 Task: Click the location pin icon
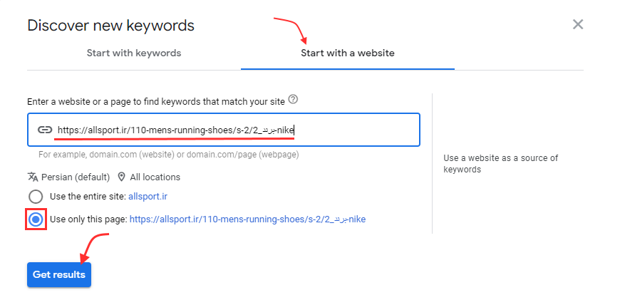click(x=121, y=177)
